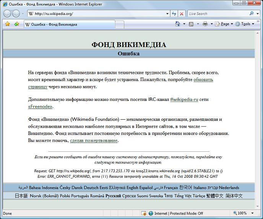Screen dimensions: 263x219
Task: Click the browser Forward button
Action: (16, 13)
